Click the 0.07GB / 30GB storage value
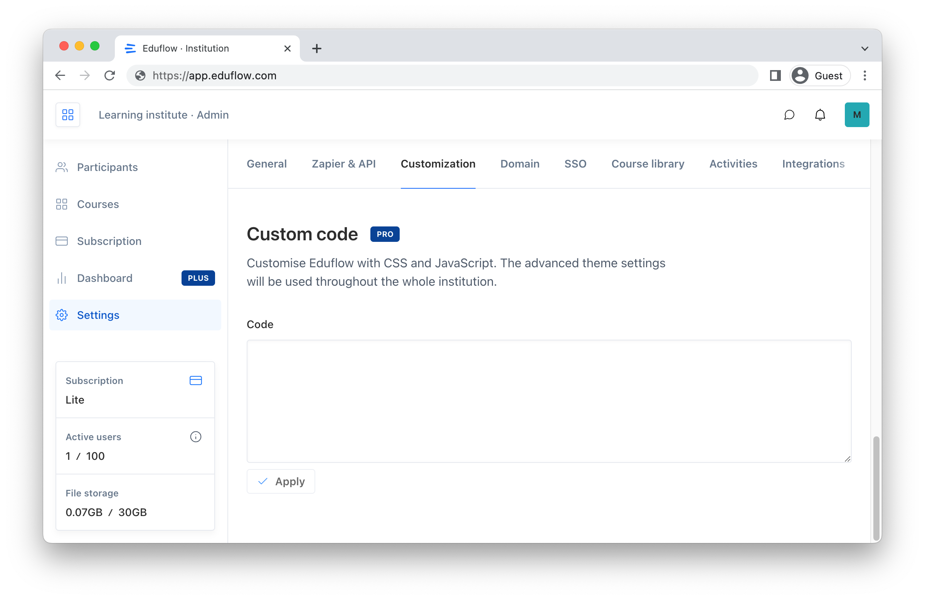This screenshot has width=925, height=600. click(x=106, y=512)
